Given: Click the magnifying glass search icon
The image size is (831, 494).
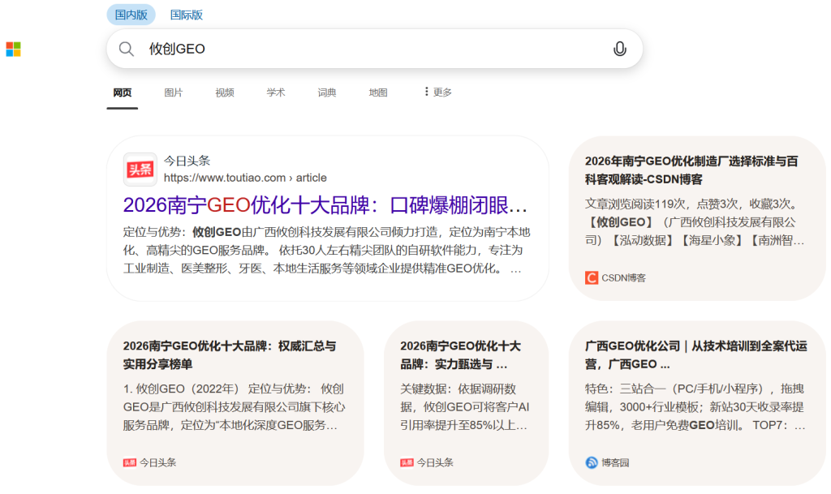Looking at the screenshot, I should (126, 49).
